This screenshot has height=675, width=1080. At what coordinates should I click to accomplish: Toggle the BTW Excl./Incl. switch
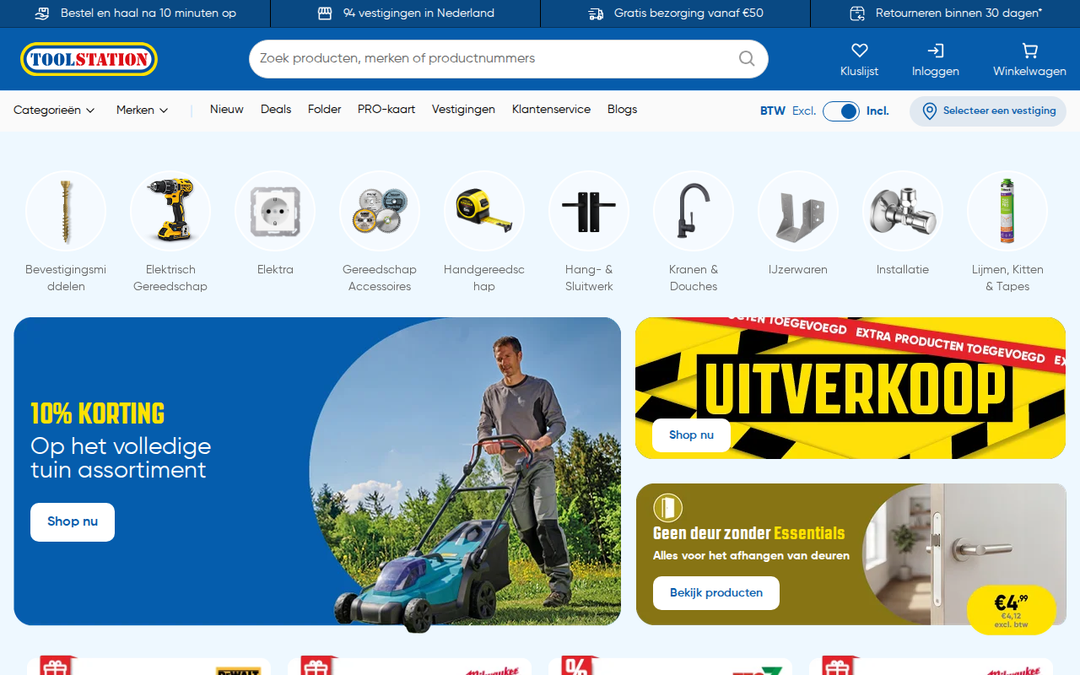click(841, 111)
